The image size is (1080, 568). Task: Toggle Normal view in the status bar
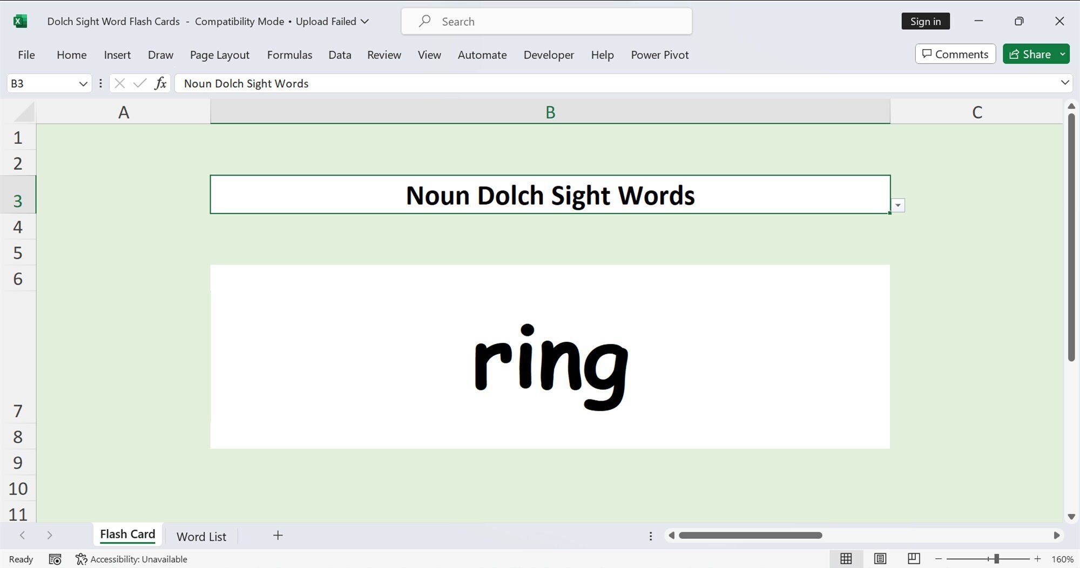coord(846,559)
